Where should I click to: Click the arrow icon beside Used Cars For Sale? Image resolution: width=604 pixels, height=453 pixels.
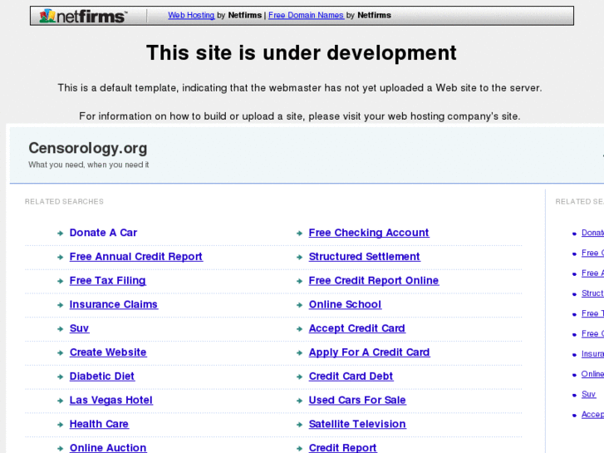pos(299,401)
